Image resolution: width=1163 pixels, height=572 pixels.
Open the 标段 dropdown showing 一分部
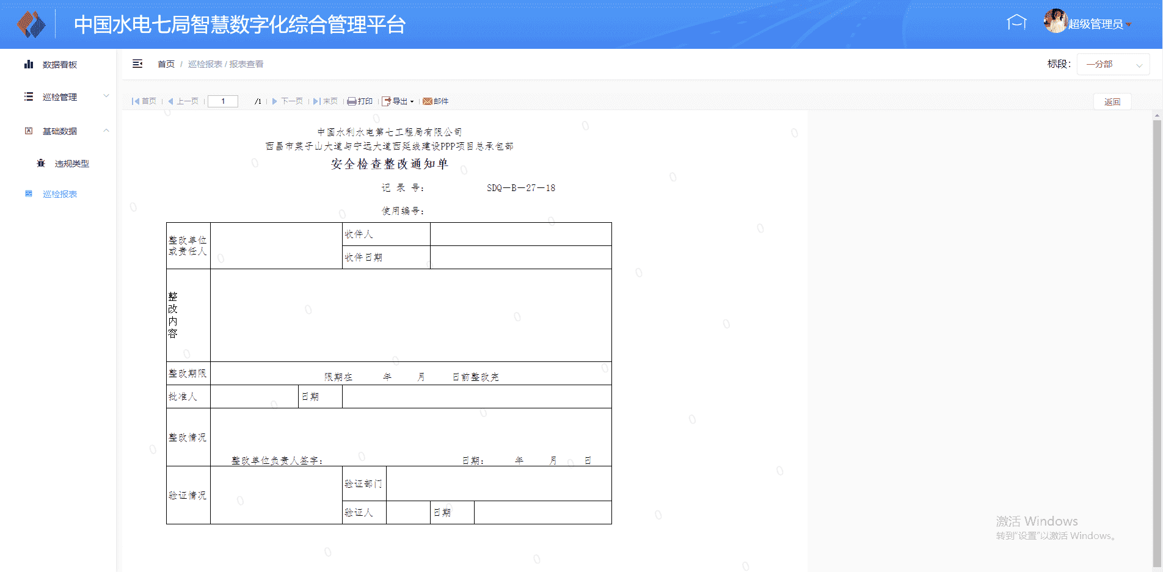click(x=1112, y=64)
